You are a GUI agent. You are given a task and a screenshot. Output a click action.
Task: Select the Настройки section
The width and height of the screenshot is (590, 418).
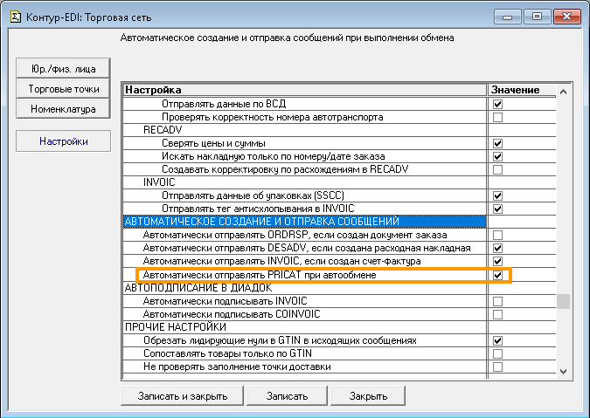[x=63, y=141]
